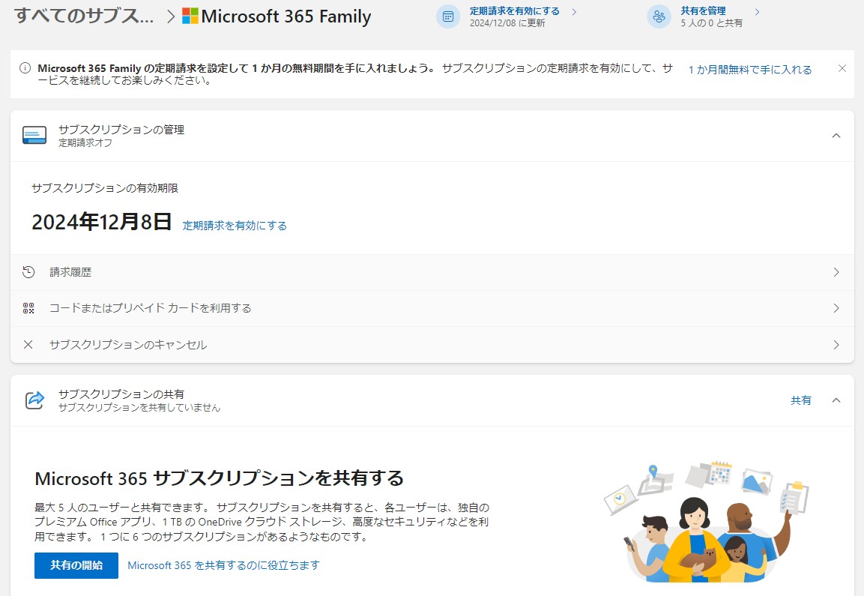Collapse the サブスクリプションの管理 section
The height and width of the screenshot is (596, 864).
click(836, 136)
